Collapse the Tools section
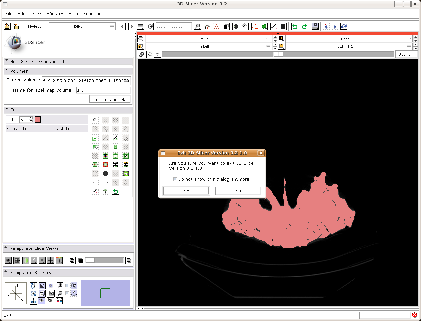Viewport: 421px width, 321px height. [x=68, y=110]
